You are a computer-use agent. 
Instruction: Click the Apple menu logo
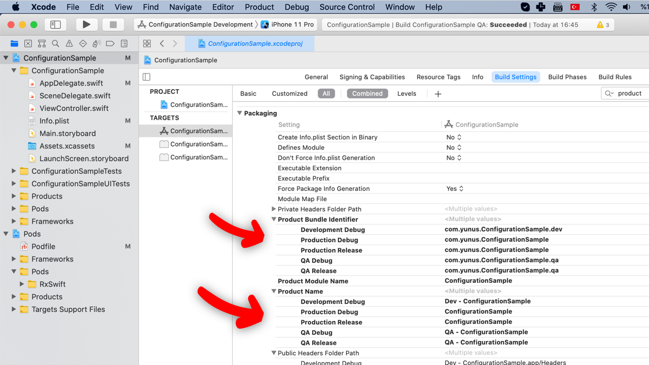tap(16, 7)
